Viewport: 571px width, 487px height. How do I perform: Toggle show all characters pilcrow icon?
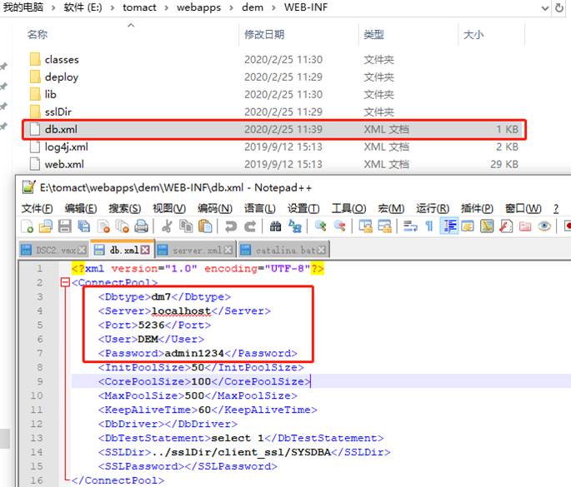point(429,226)
